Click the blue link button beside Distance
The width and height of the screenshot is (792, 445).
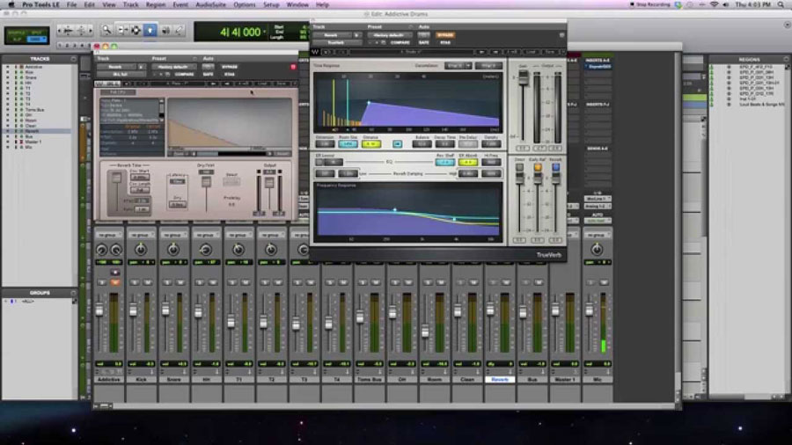tap(398, 144)
